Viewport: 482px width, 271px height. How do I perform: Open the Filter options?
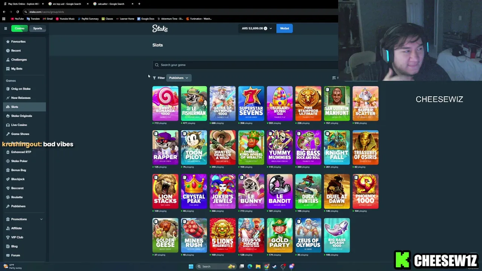click(159, 78)
